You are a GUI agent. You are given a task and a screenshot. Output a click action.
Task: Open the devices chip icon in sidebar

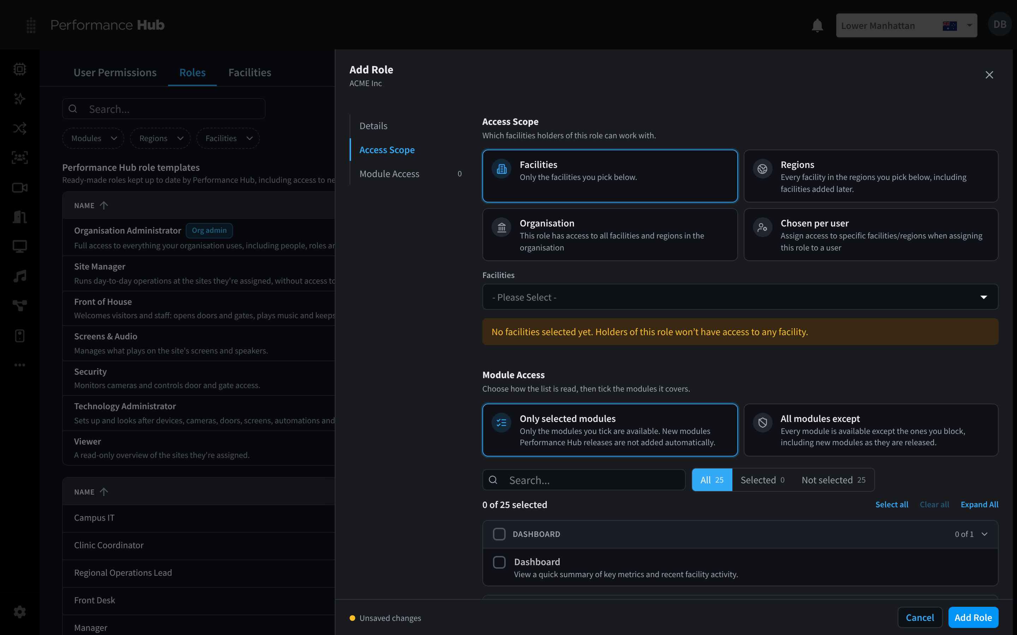click(x=20, y=69)
